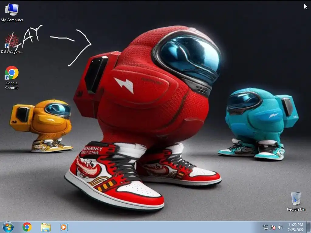Open Windows Media Player from taskbar
This screenshot has width=311, height=233.
[64, 227]
